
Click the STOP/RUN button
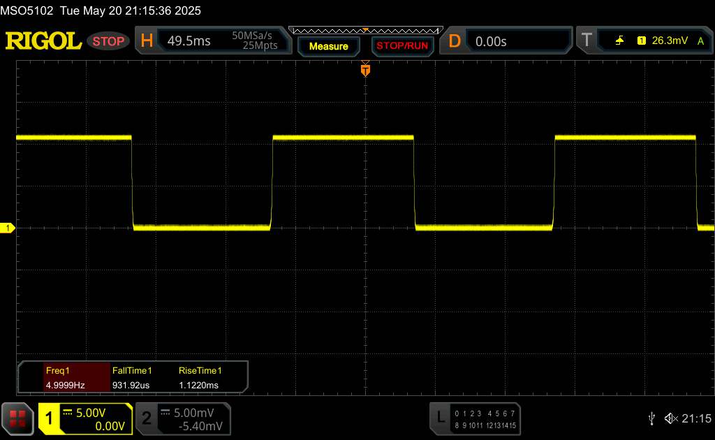pos(402,45)
